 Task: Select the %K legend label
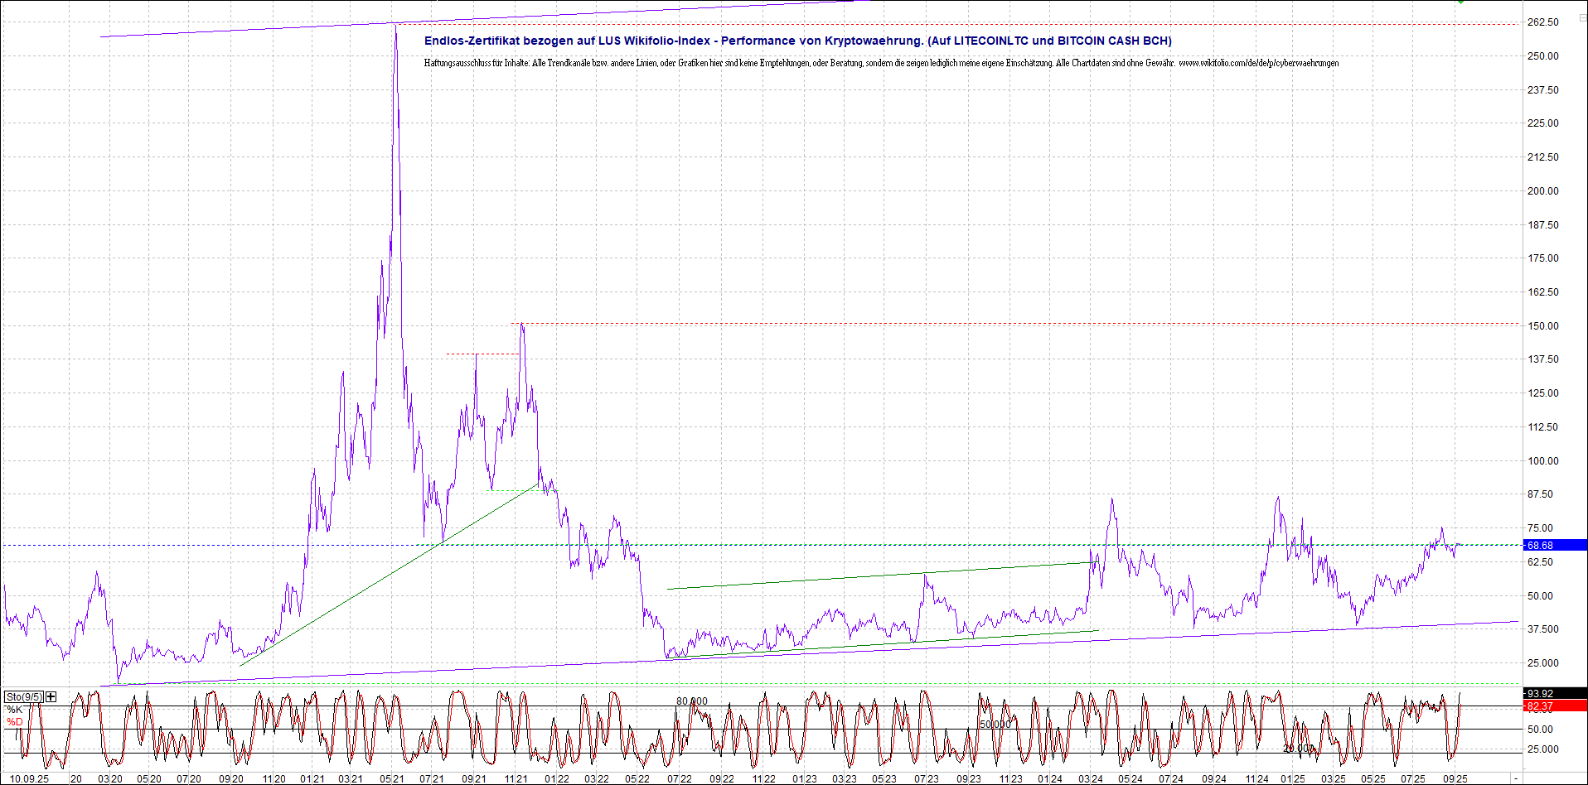(x=15, y=710)
